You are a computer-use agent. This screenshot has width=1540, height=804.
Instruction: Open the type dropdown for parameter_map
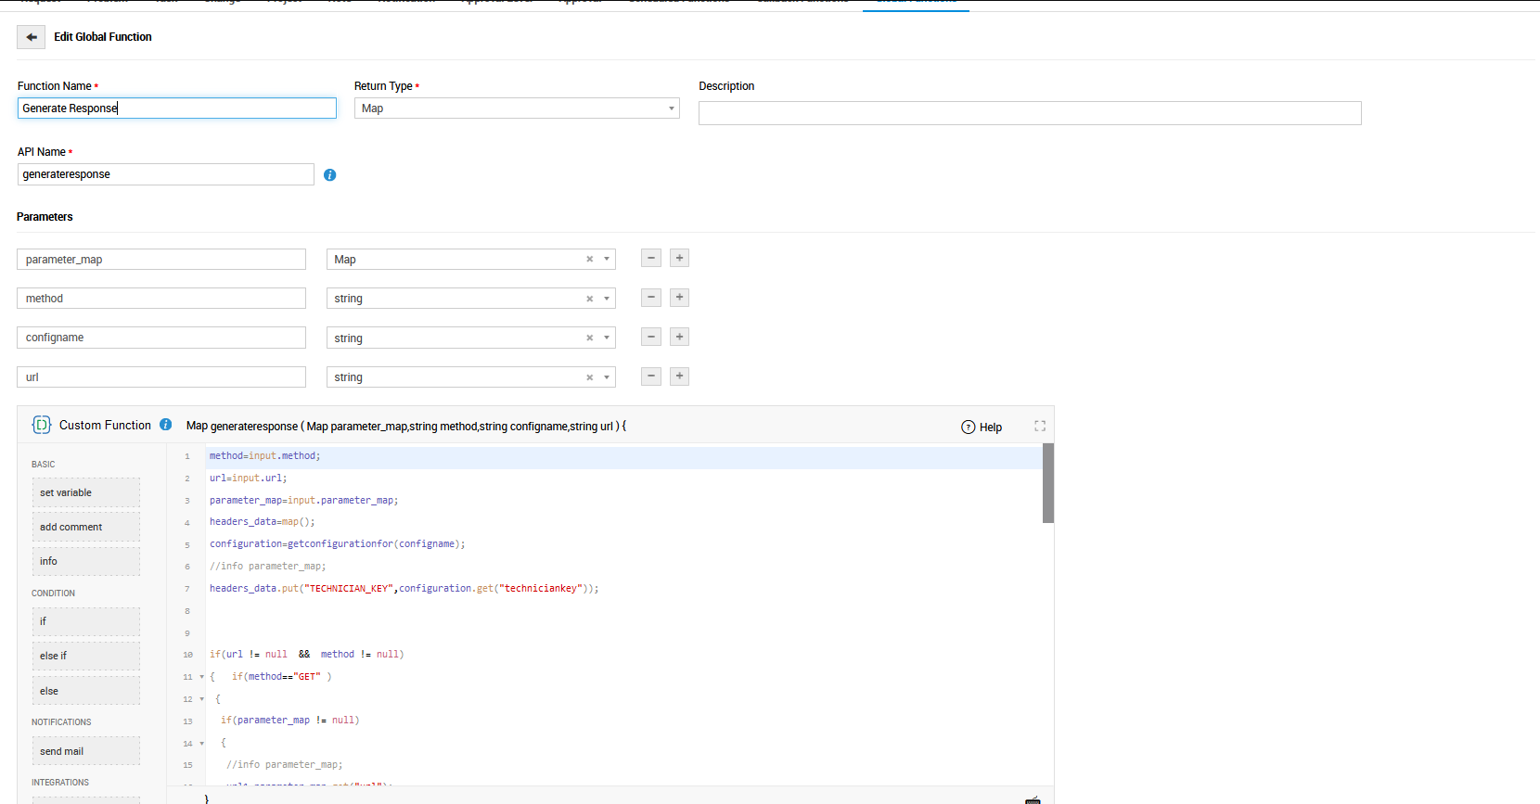(607, 260)
